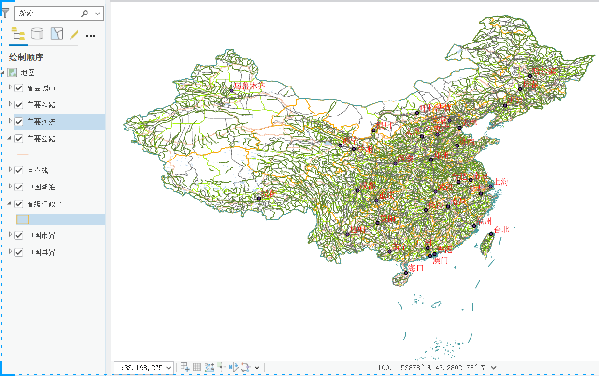Select the 中国市界 layer name
This screenshot has height=376, width=599.
[41, 235]
